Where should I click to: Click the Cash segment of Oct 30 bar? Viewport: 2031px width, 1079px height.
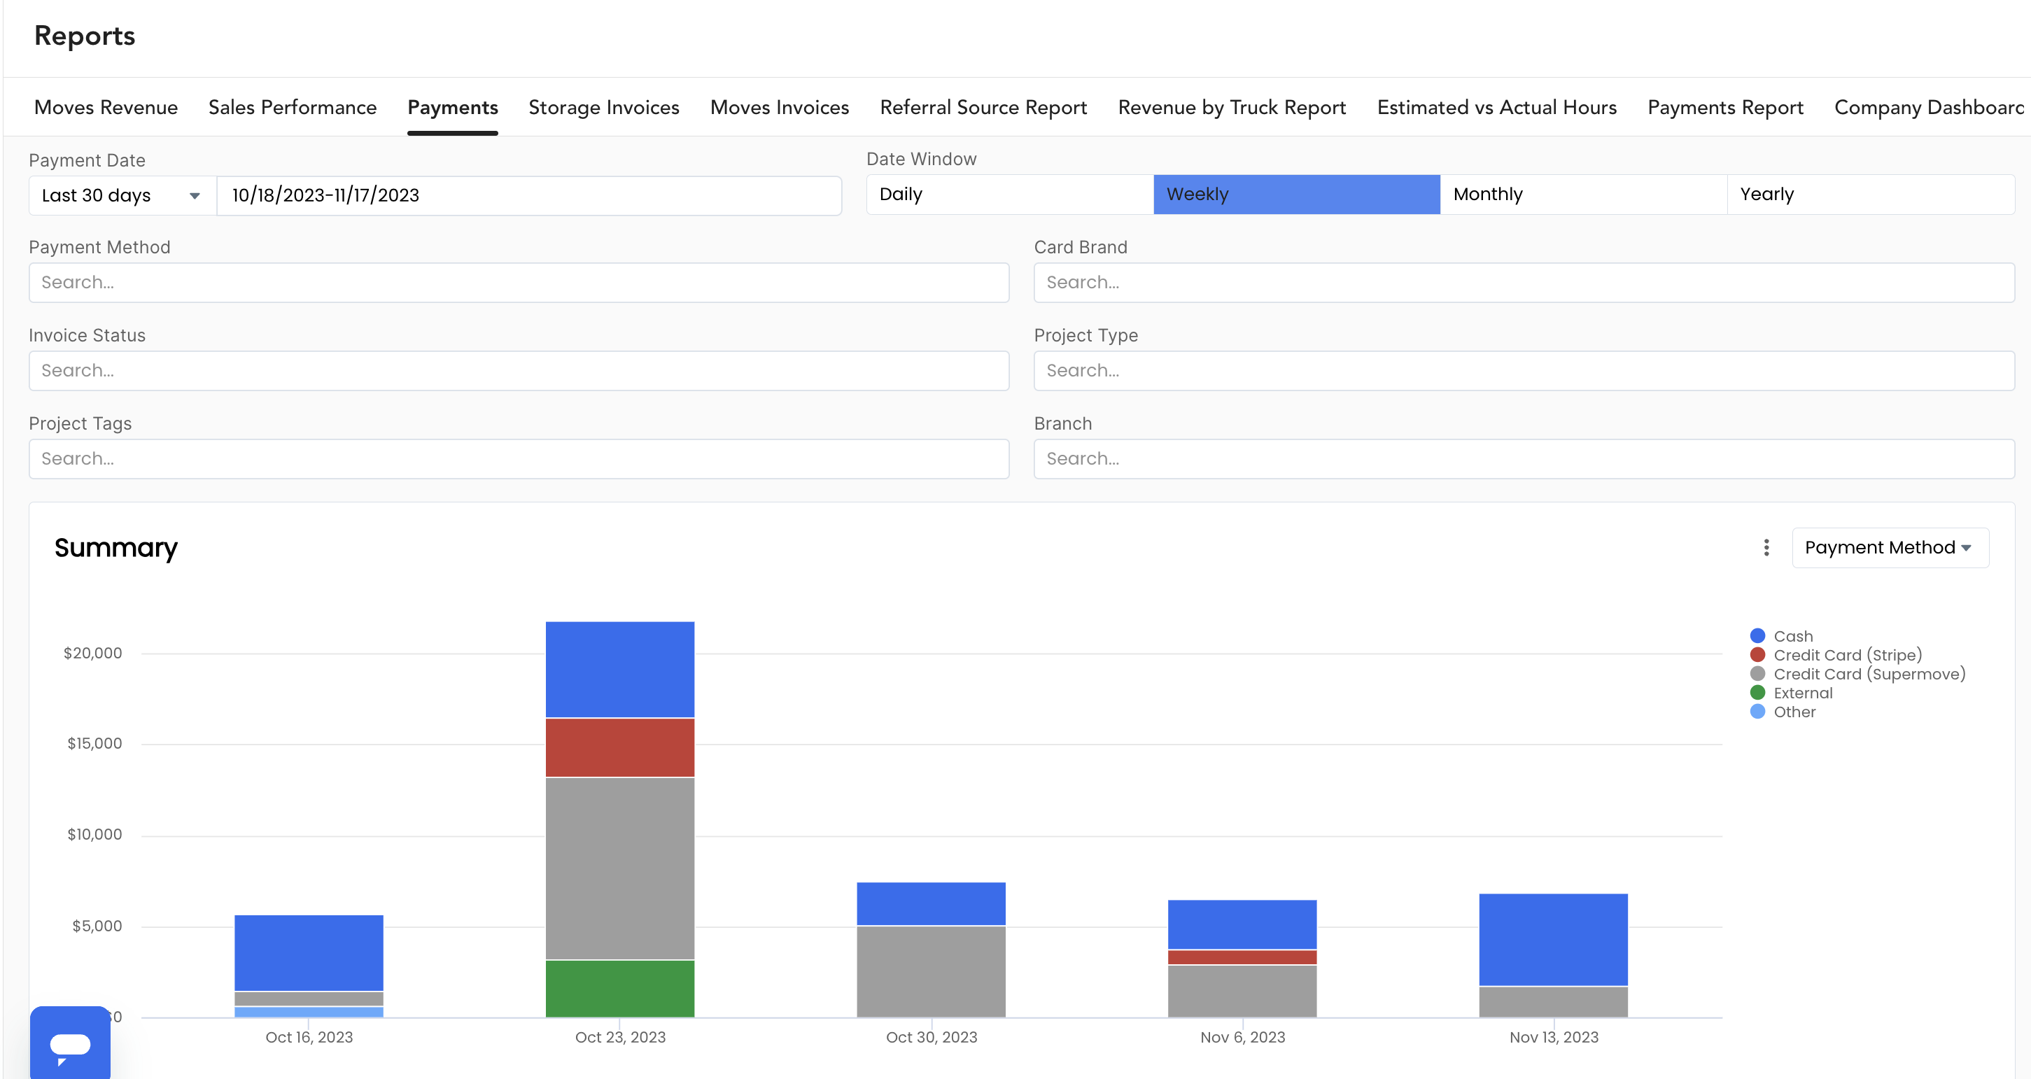(931, 904)
